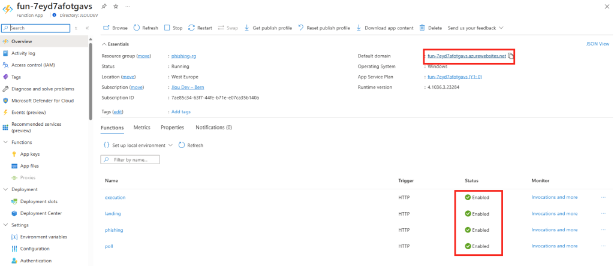Switch to the Functions tab
Viewport: 614px width, 266px height.
tap(112, 128)
